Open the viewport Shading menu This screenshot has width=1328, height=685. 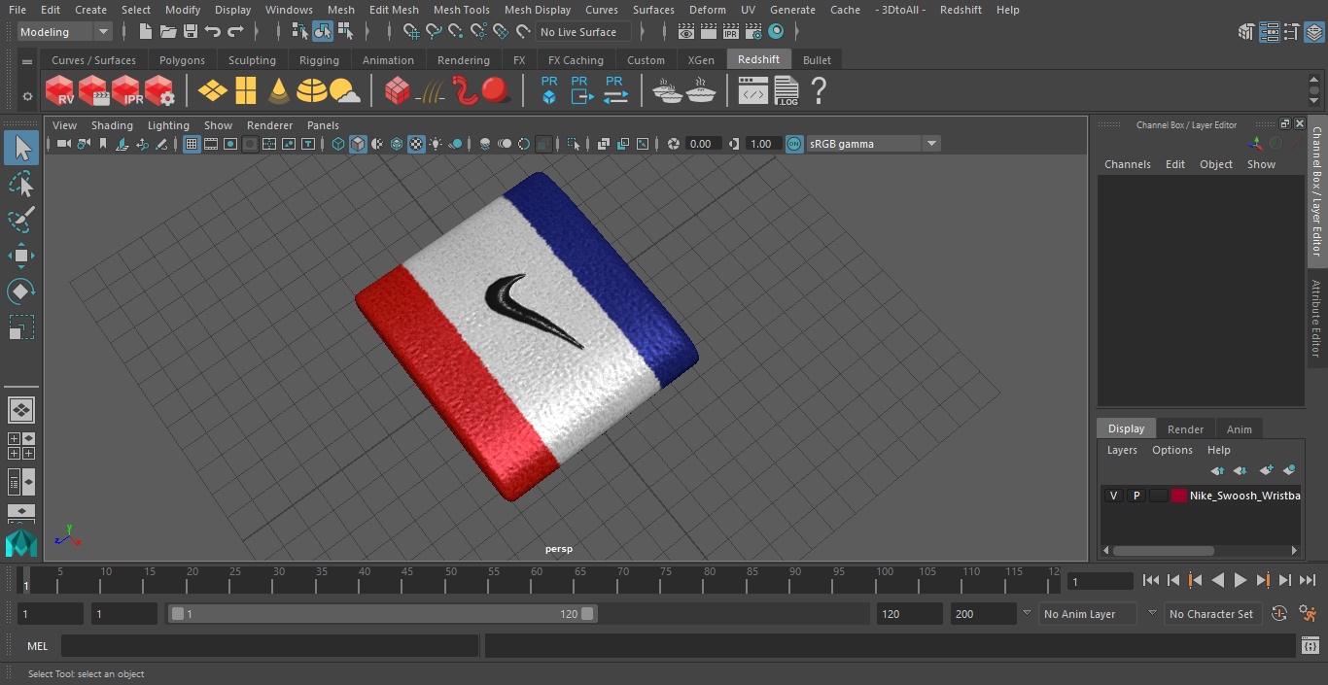112,125
